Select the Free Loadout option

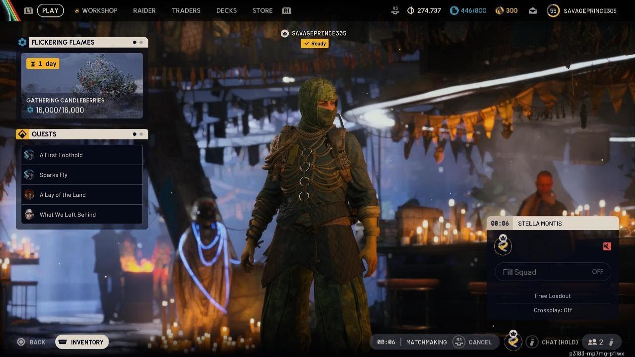point(553,296)
